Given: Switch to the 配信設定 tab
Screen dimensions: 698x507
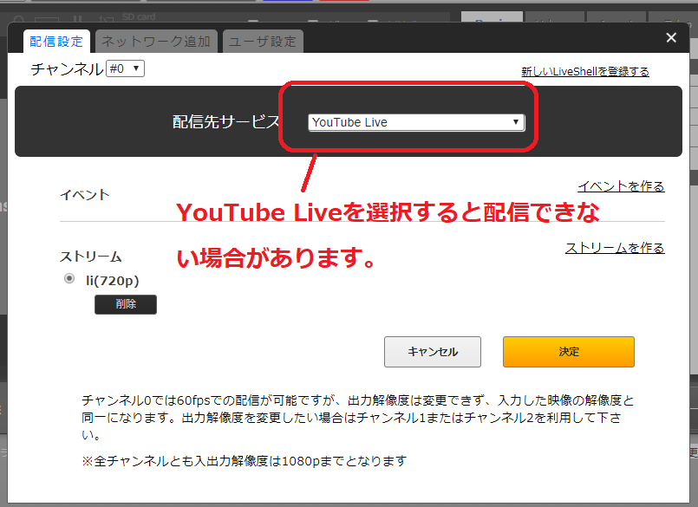Looking at the screenshot, I should [56, 41].
